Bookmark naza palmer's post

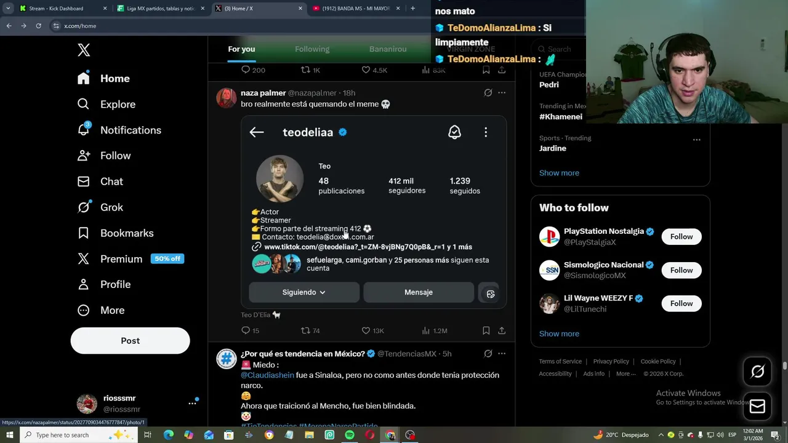[x=486, y=330]
